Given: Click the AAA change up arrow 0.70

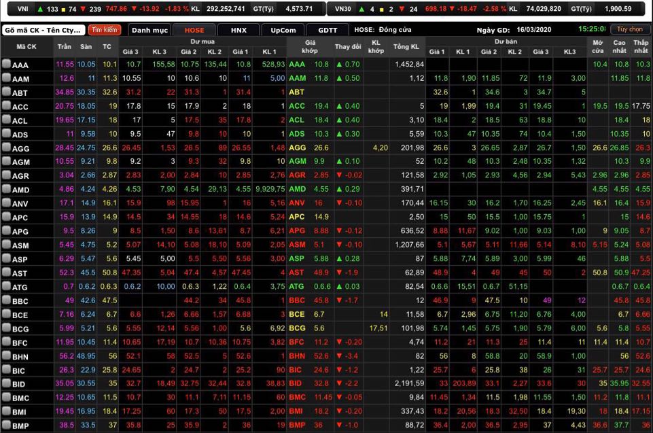Looking at the screenshot, I should [348, 64].
